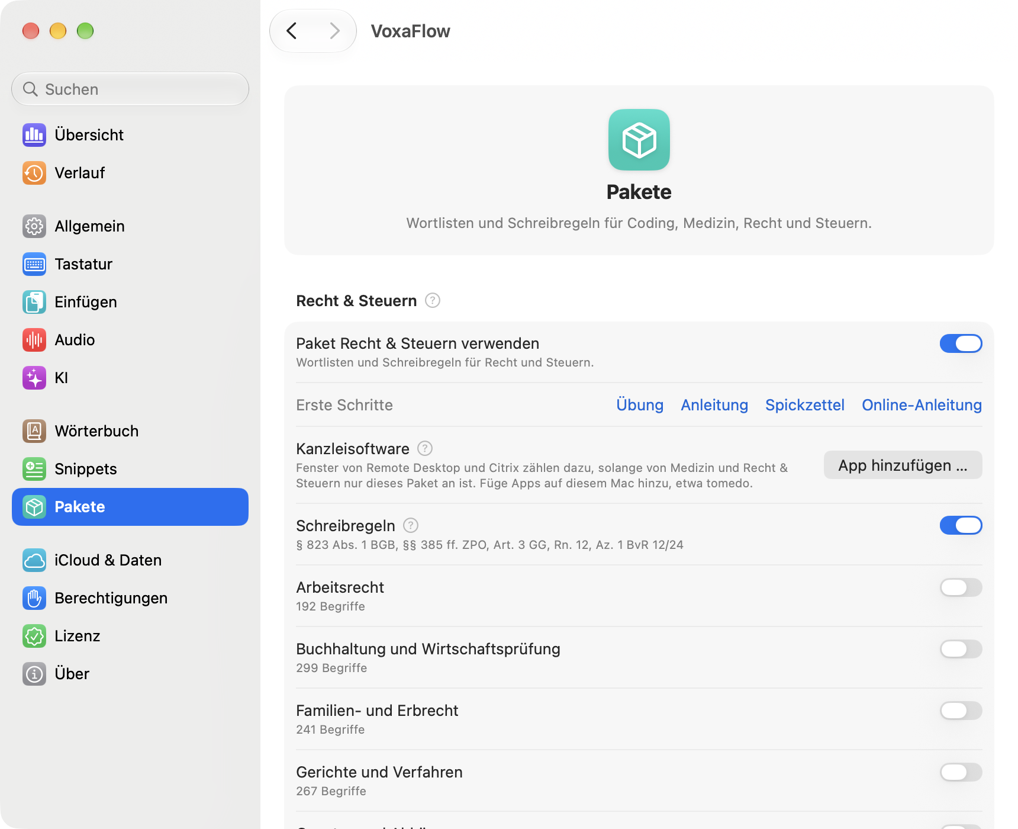Click the Spickzettel link
The width and height of the screenshot is (1018, 829).
click(x=805, y=405)
